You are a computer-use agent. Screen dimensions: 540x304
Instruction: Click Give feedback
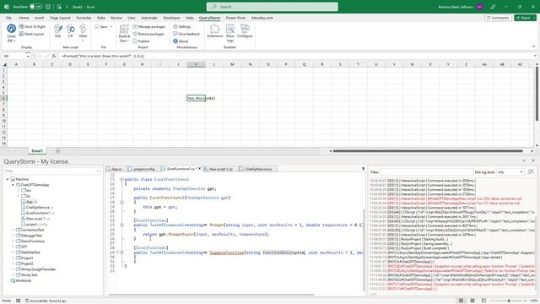coord(186,34)
